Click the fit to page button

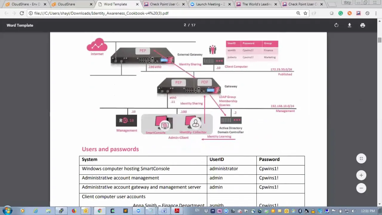361,159
